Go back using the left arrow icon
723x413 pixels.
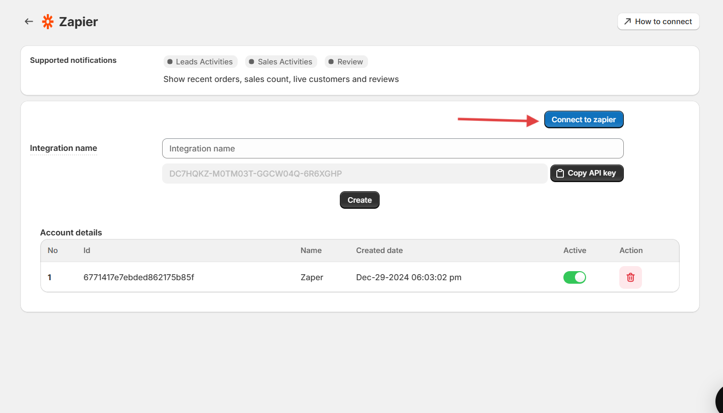pyautogui.click(x=29, y=22)
